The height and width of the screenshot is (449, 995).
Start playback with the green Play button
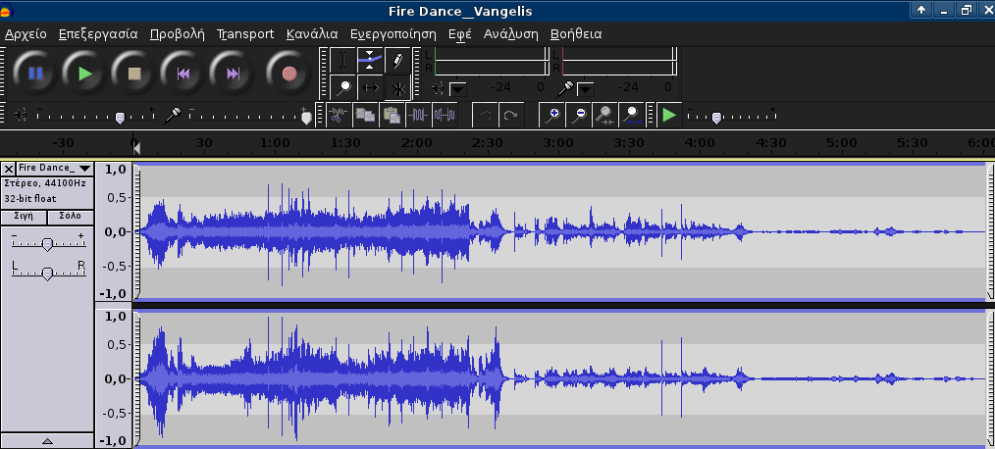point(85,74)
